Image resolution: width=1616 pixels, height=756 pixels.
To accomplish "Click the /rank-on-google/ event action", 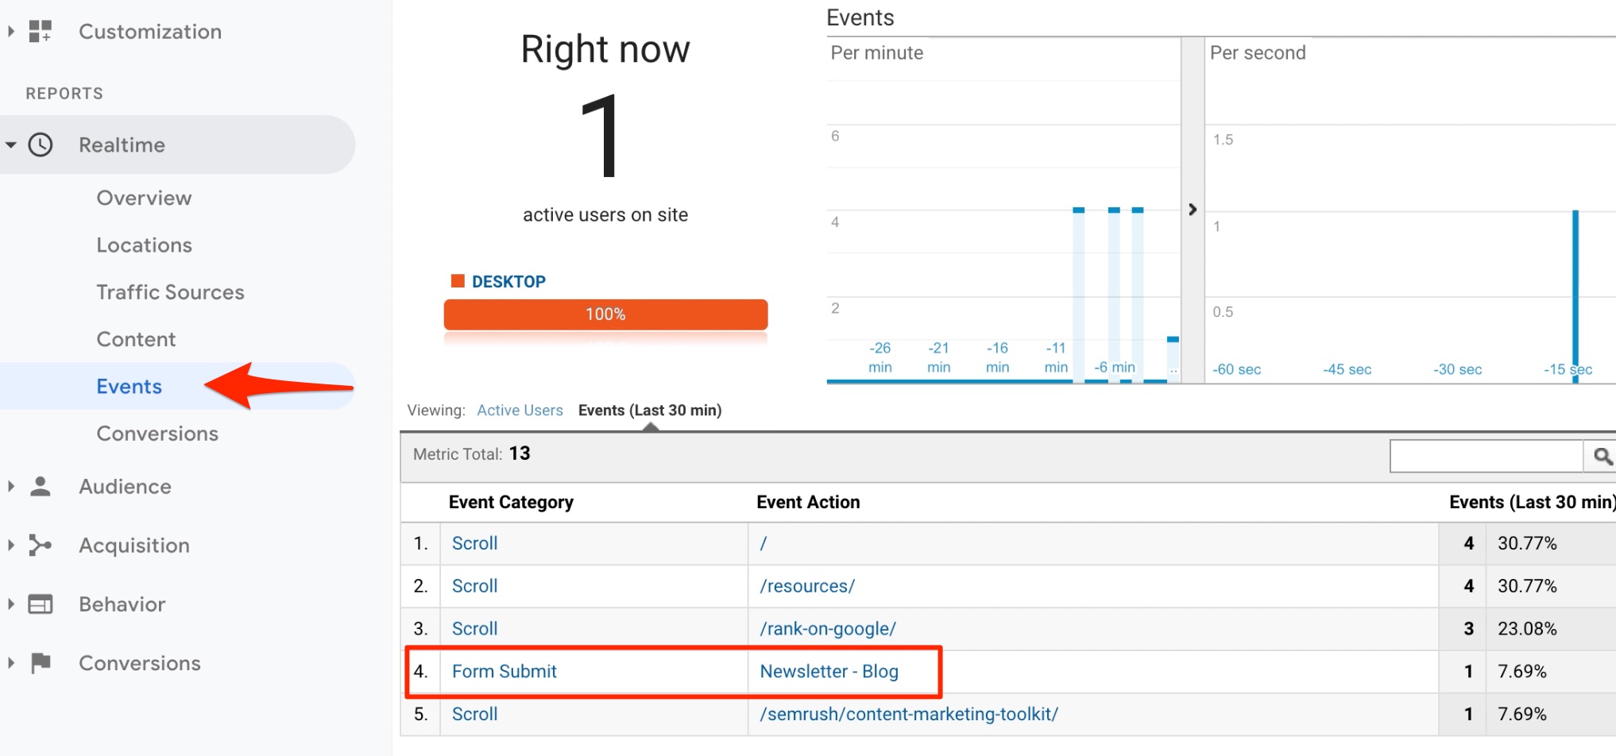I will click(828, 628).
